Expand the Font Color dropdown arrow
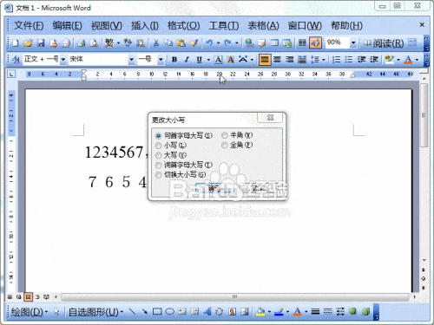Viewport: 434px width, 325px height. point(417,60)
